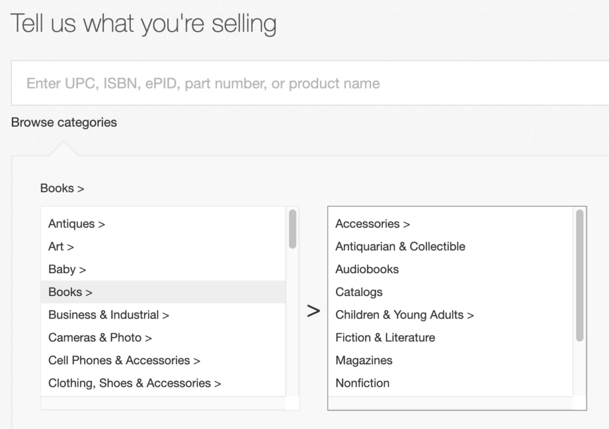Open the Baby category
Image resolution: width=609 pixels, height=429 pixels.
pyautogui.click(x=163, y=269)
